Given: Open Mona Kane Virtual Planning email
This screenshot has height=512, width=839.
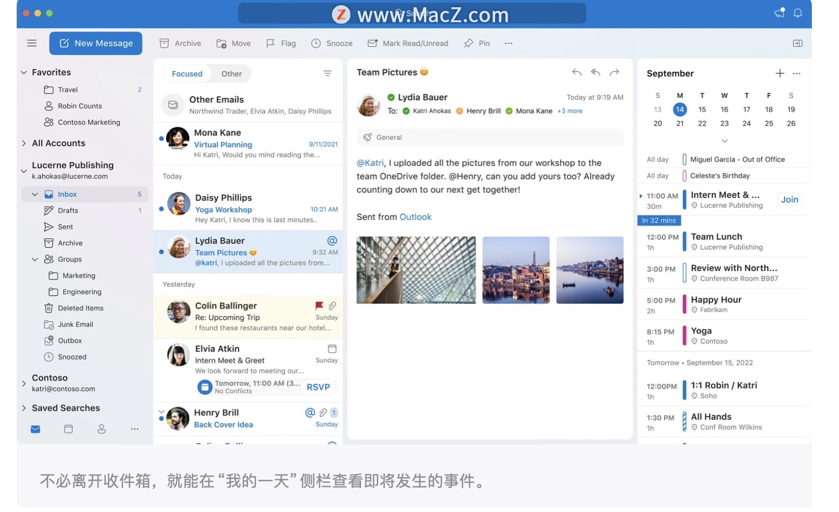Looking at the screenshot, I should (248, 144).
